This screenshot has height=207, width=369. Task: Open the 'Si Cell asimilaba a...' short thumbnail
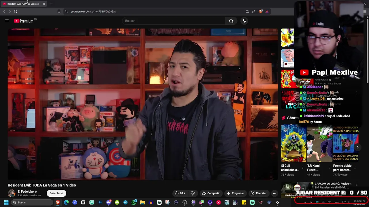pyautogui.click(x=294, y=143)
